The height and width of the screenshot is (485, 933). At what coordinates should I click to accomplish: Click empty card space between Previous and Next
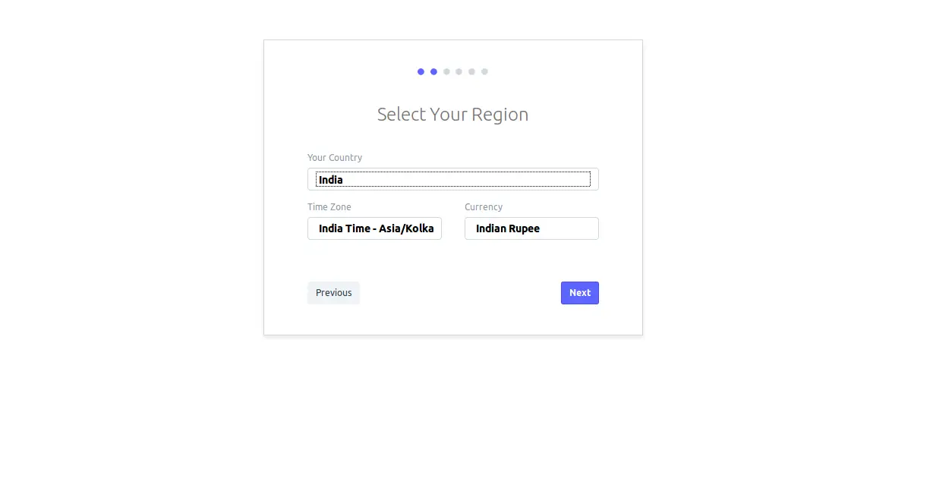(460, 293)
